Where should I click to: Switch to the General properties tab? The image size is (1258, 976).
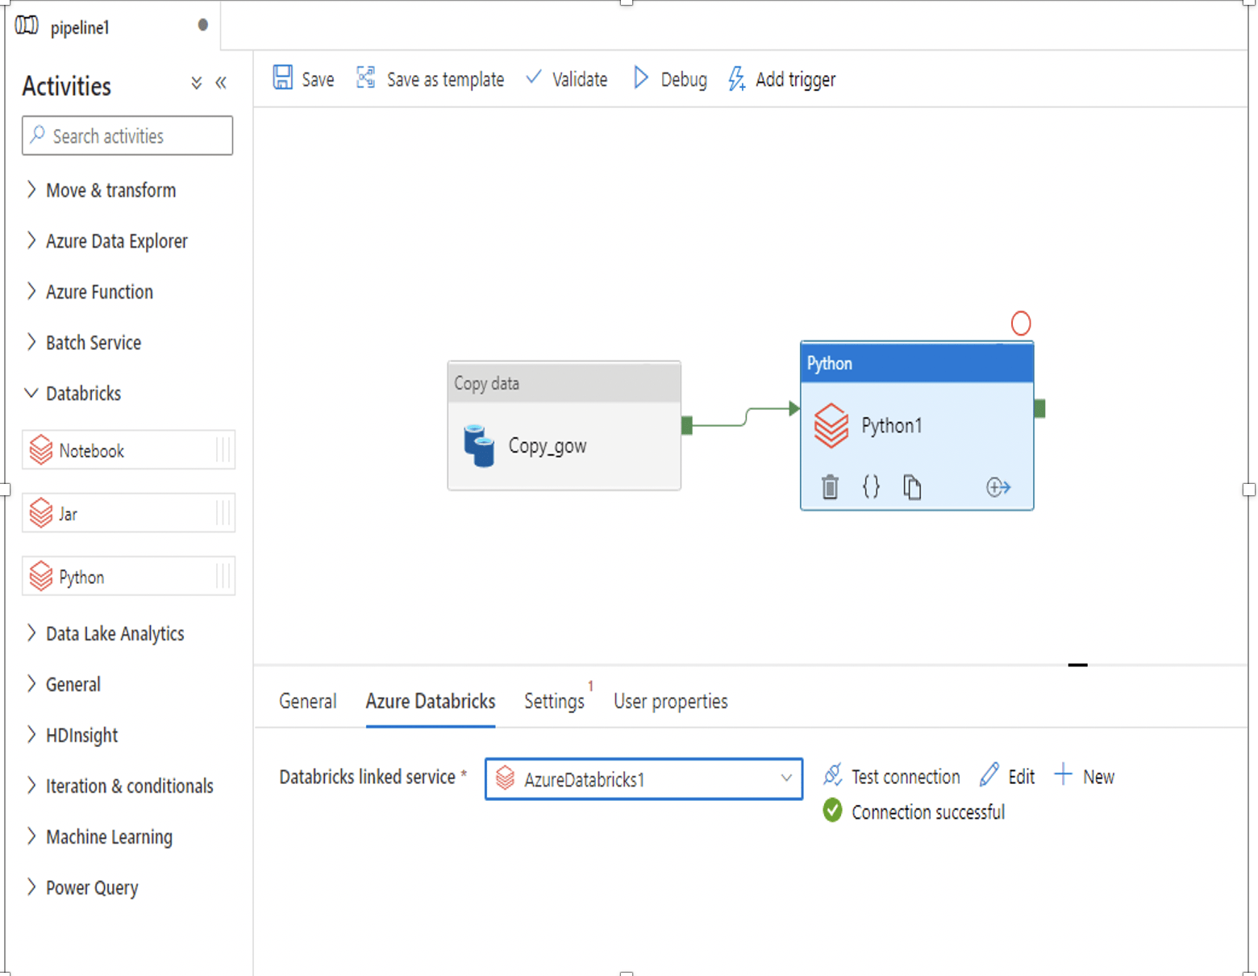(x=307, y=702)
